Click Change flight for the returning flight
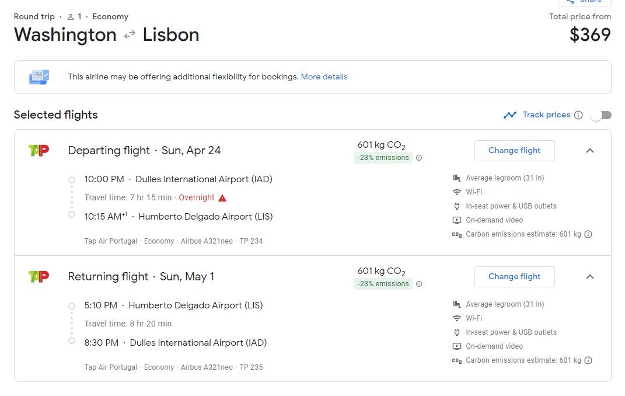Viewport: 625px width, 396px height. 514,277
